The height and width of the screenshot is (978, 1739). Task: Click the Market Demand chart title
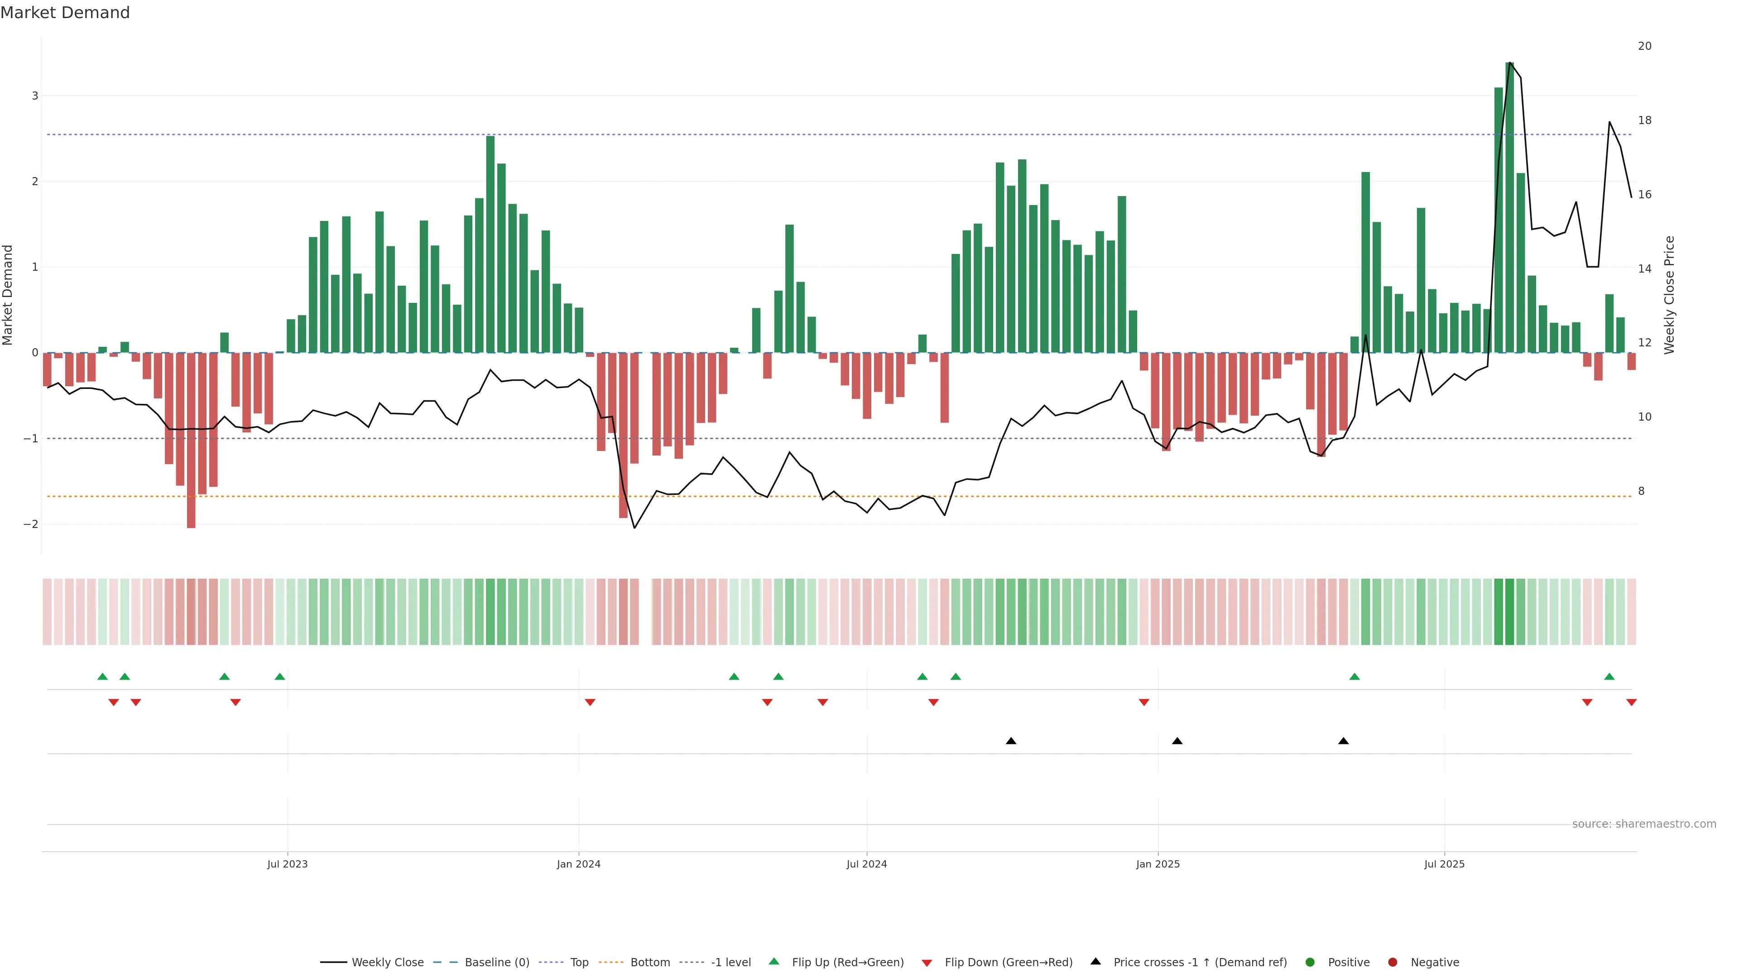coord(65,13)
